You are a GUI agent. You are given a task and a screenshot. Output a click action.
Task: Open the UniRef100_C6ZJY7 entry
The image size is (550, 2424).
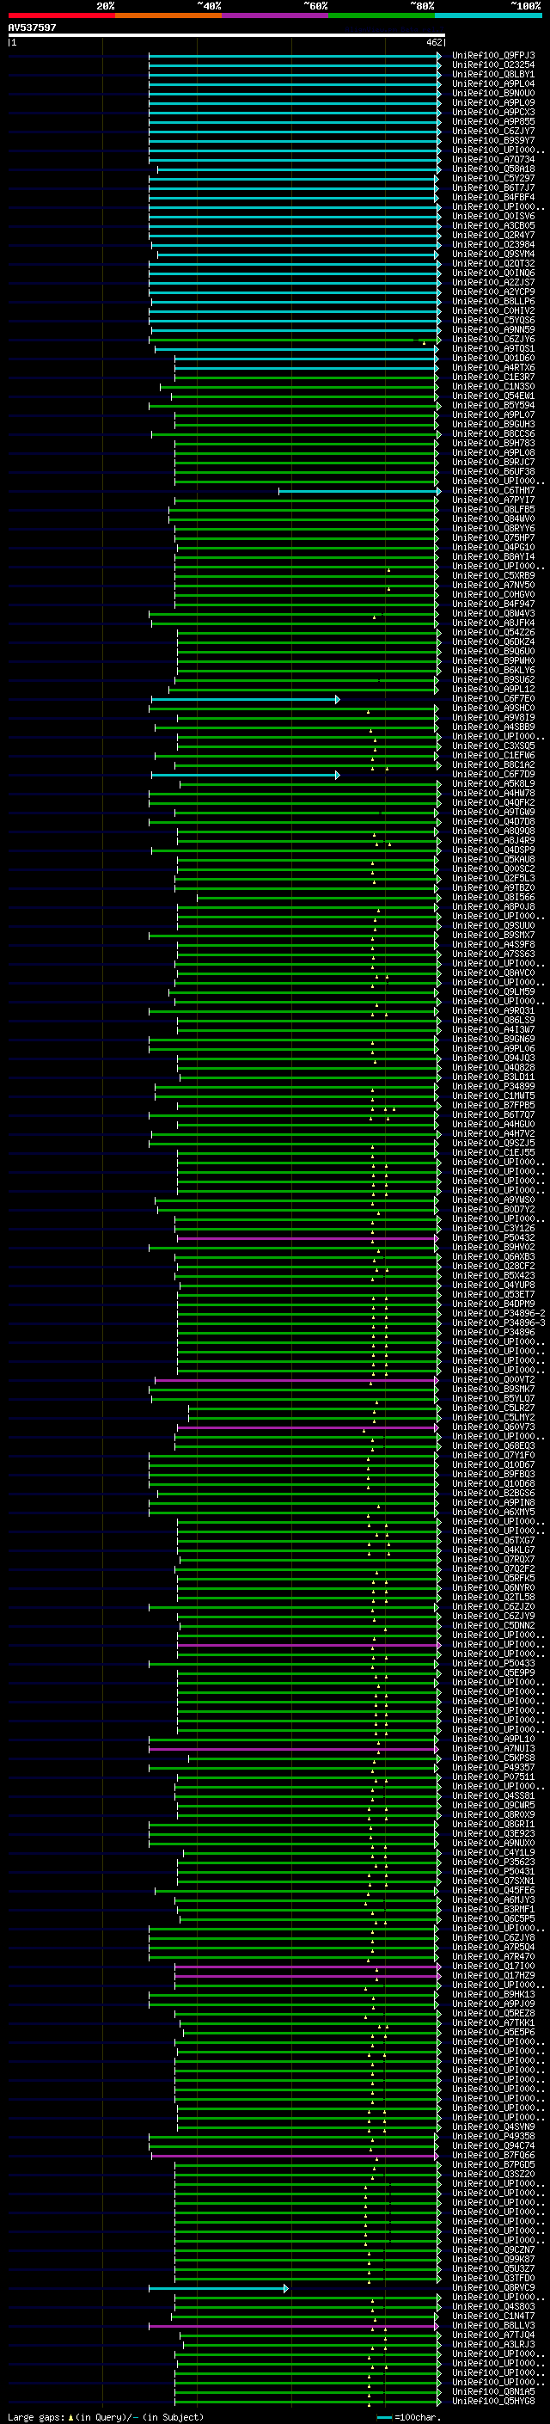[492, 131]
